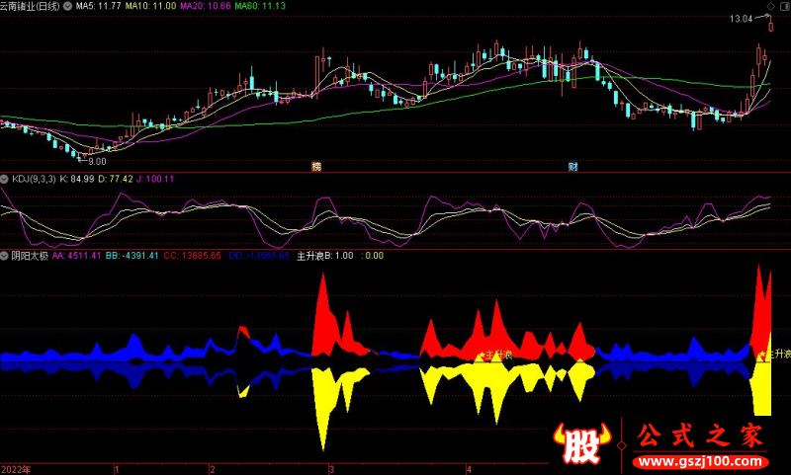Click the DD: -13565.65 value
Screen dimensions: 791x475
[259, 256]
